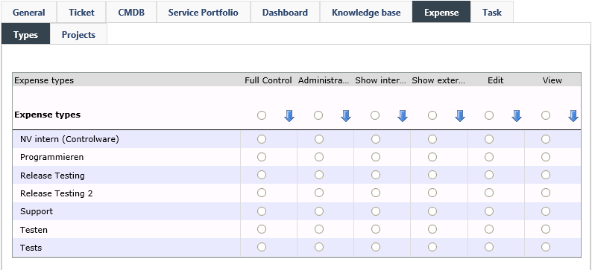Click the blue down arrow under Show external
The width and height of the screenshot is (592, 270).
[459, 116]
